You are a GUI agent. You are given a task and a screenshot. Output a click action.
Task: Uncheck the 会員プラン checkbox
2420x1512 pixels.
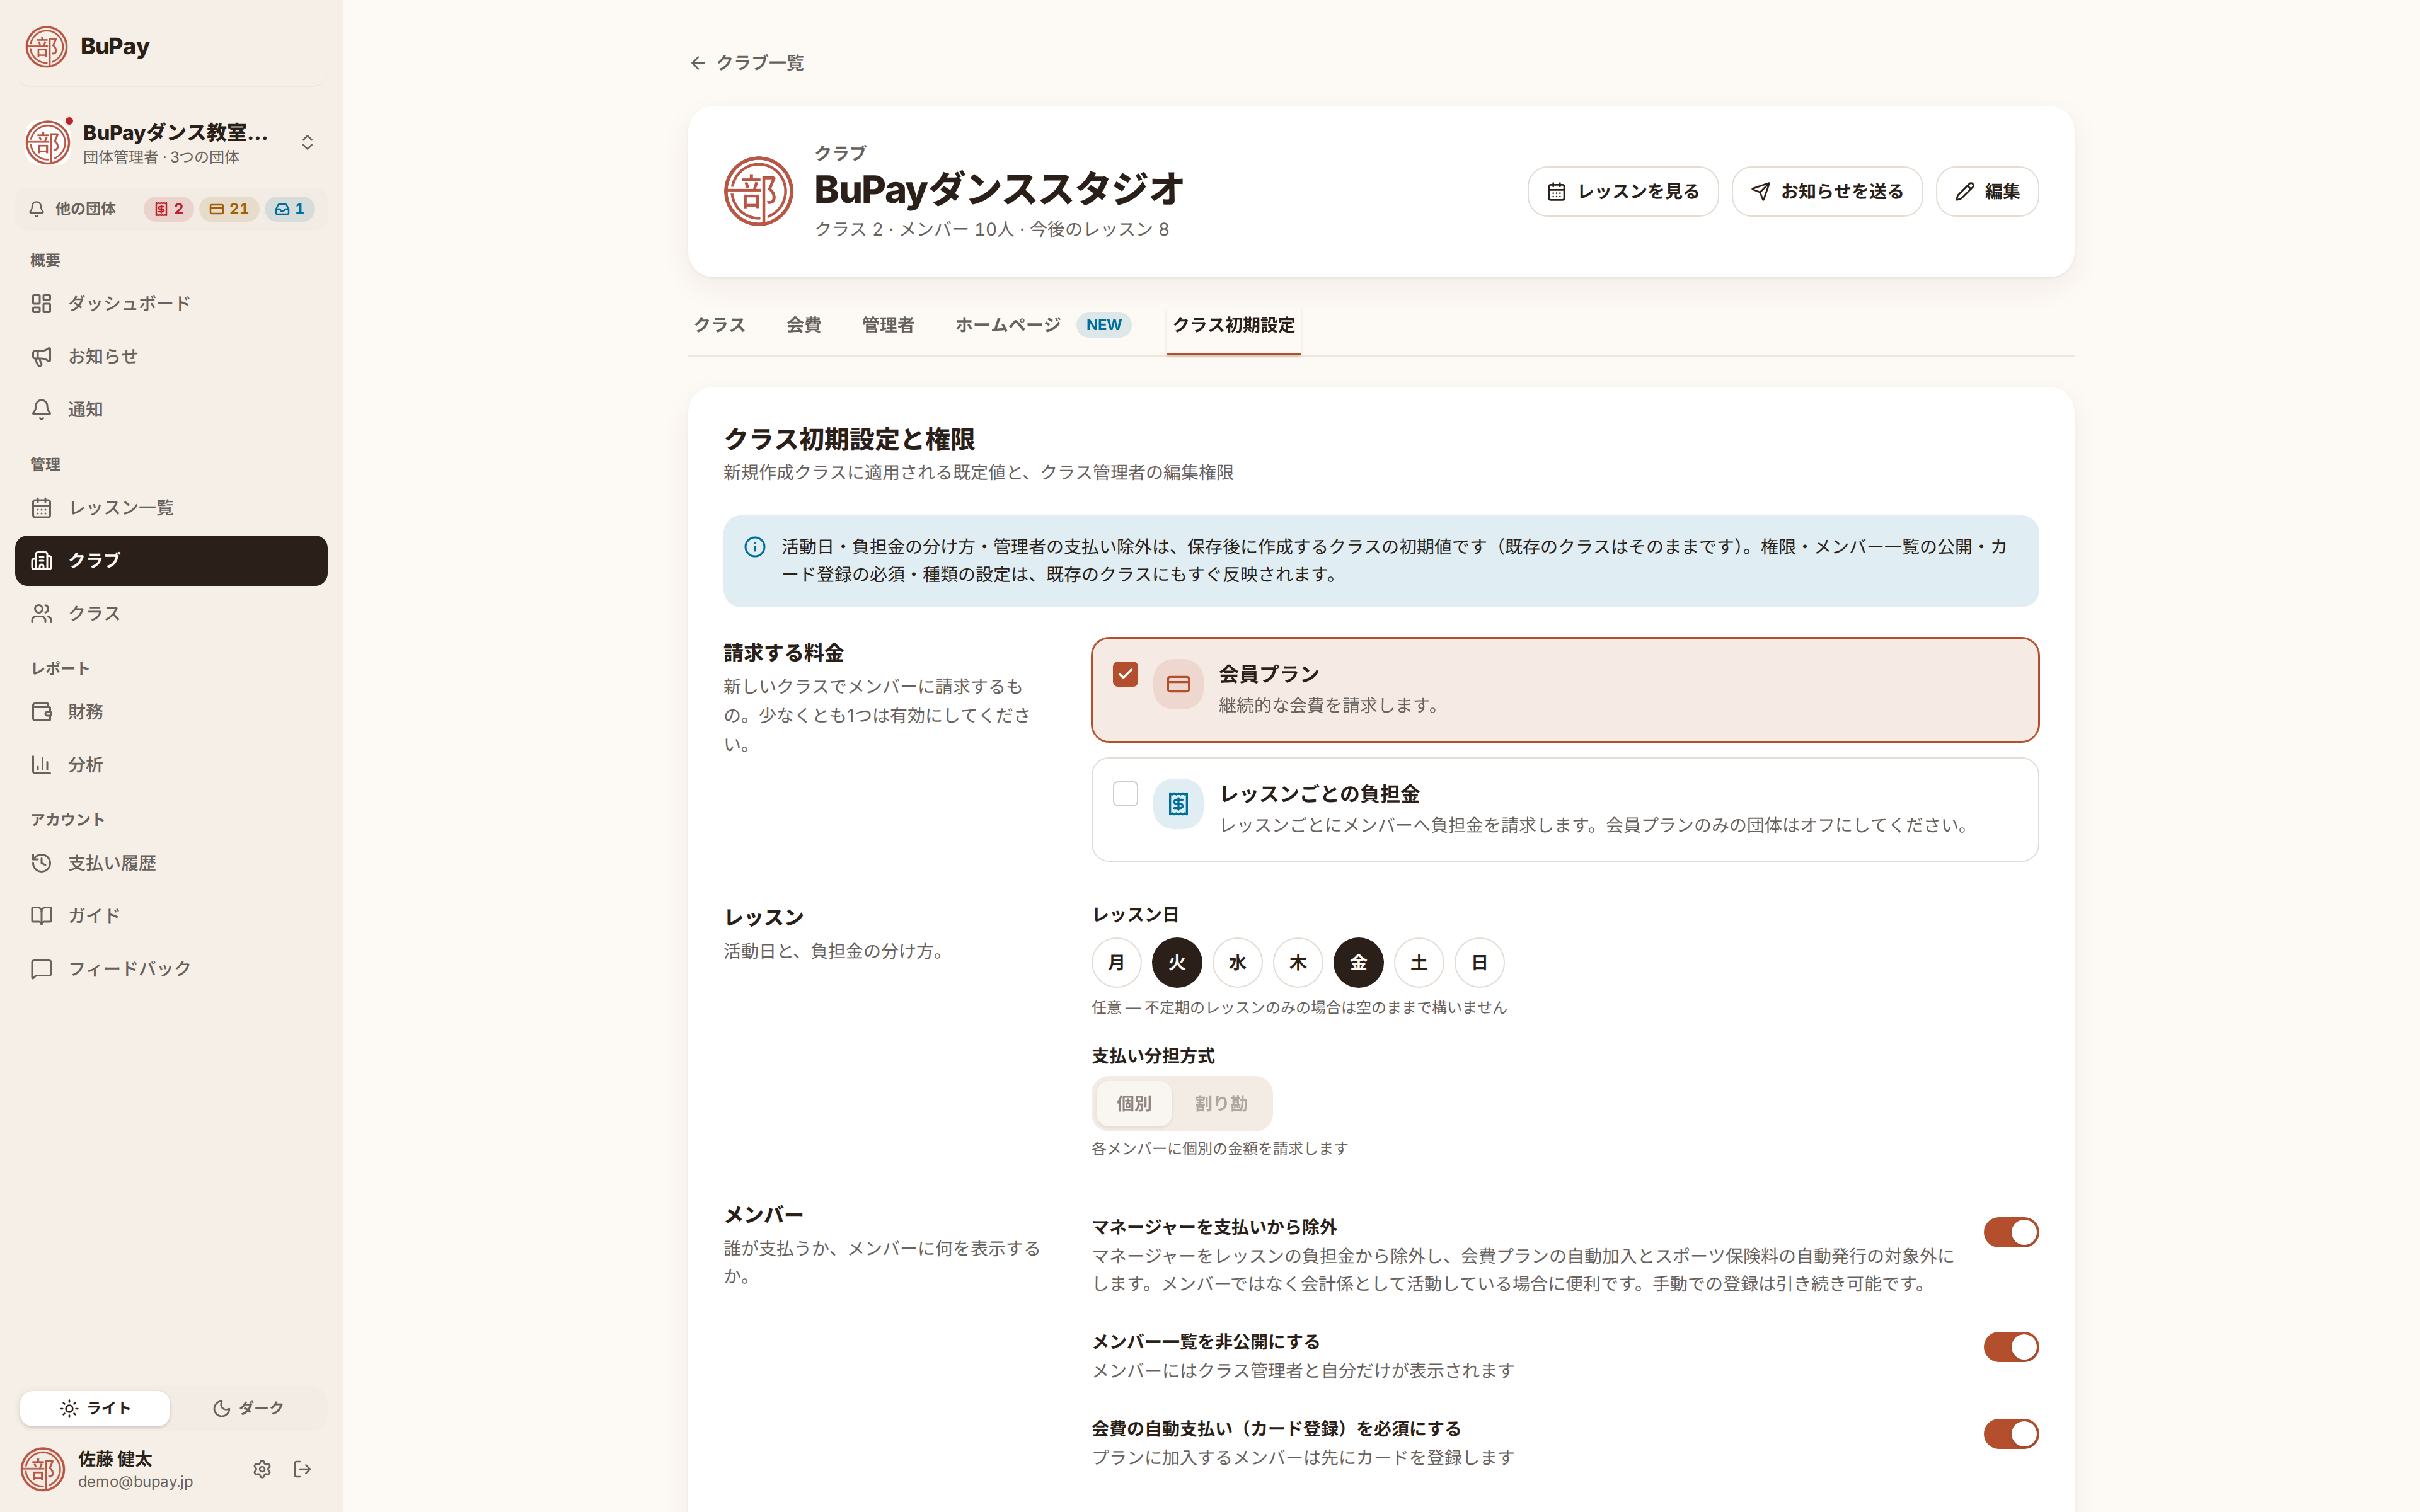(1125, 674)
